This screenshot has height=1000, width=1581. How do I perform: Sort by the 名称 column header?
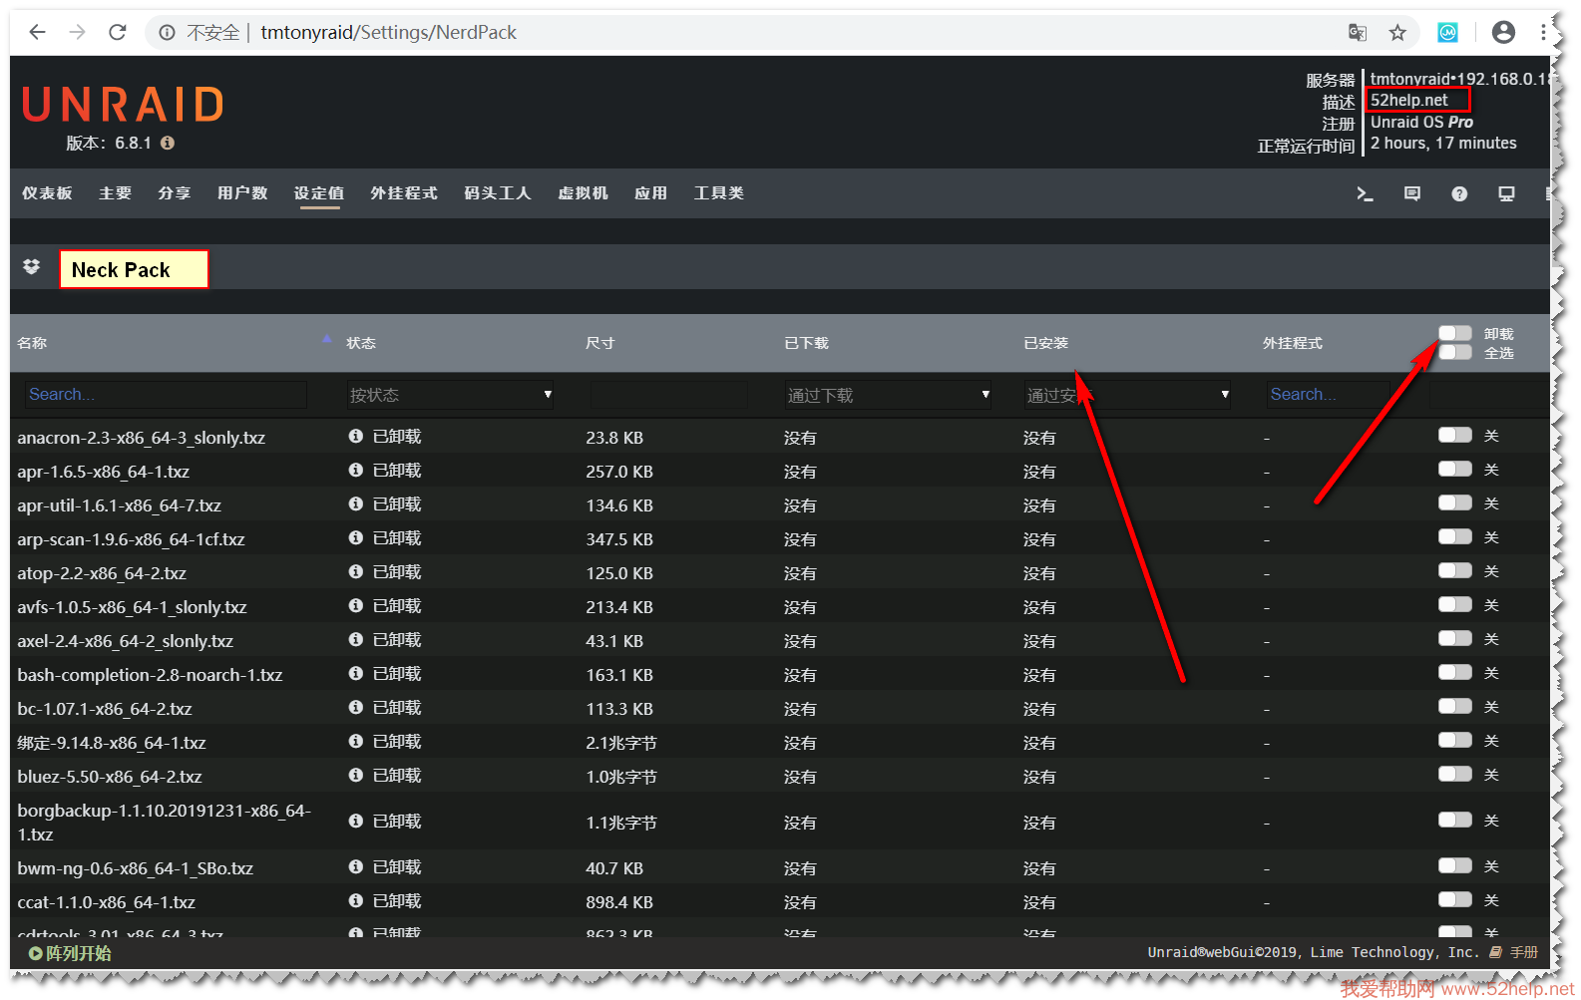click(32, 343)
